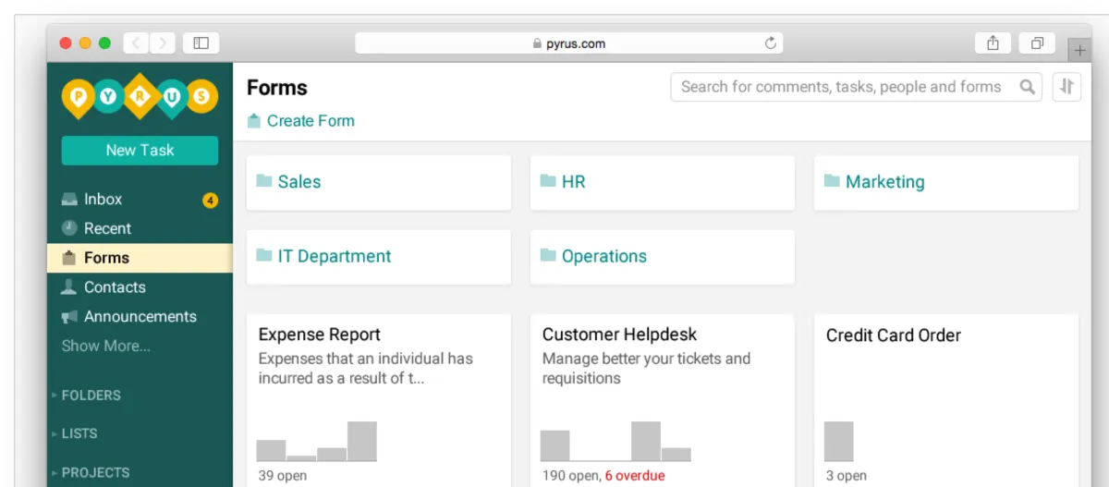This screenshot has height=487, width=1109.
Task: Go to Announcements in the sidebar
Action: 140,316
